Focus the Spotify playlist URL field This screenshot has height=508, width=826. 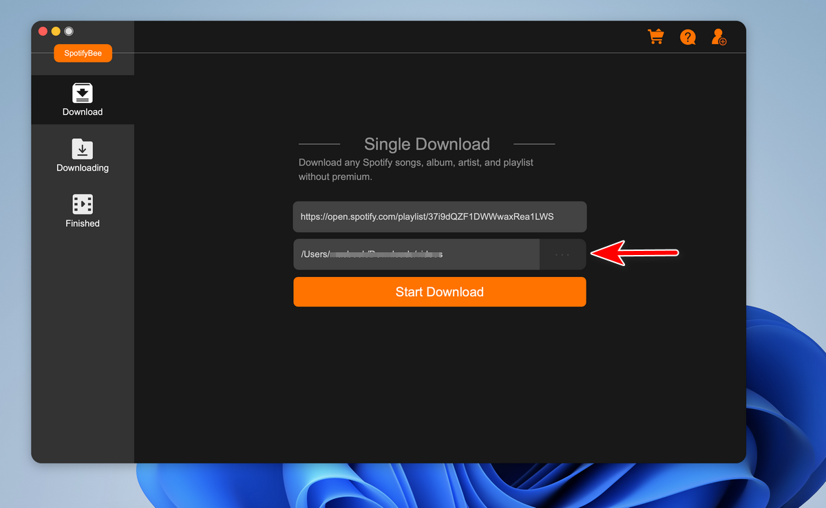click(x=440, y=217)
